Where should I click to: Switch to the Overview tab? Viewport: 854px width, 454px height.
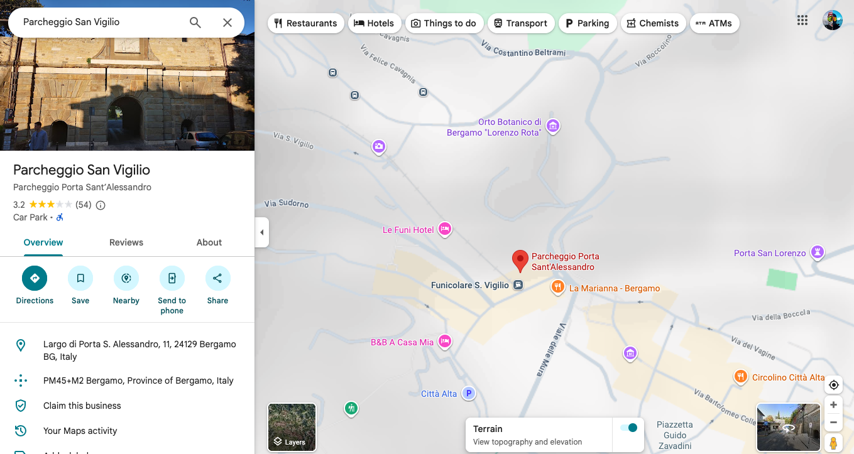click(43, 242)
